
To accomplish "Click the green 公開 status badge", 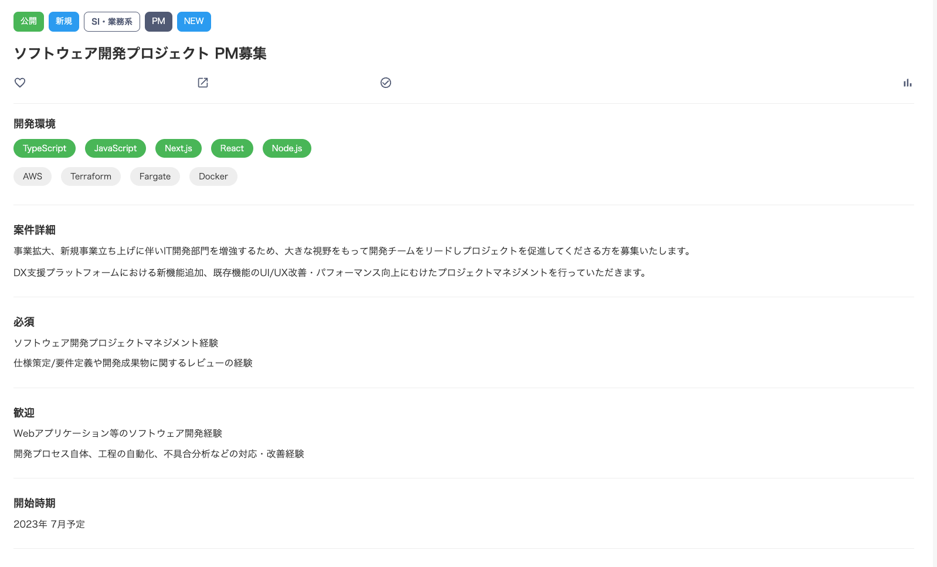I will [x=29, y=22].
